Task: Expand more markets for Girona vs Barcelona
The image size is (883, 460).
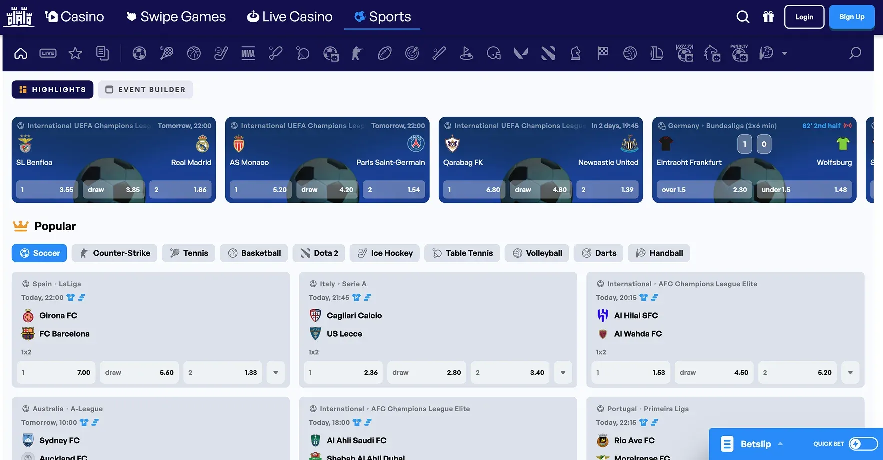Action: tap(276, 373)
